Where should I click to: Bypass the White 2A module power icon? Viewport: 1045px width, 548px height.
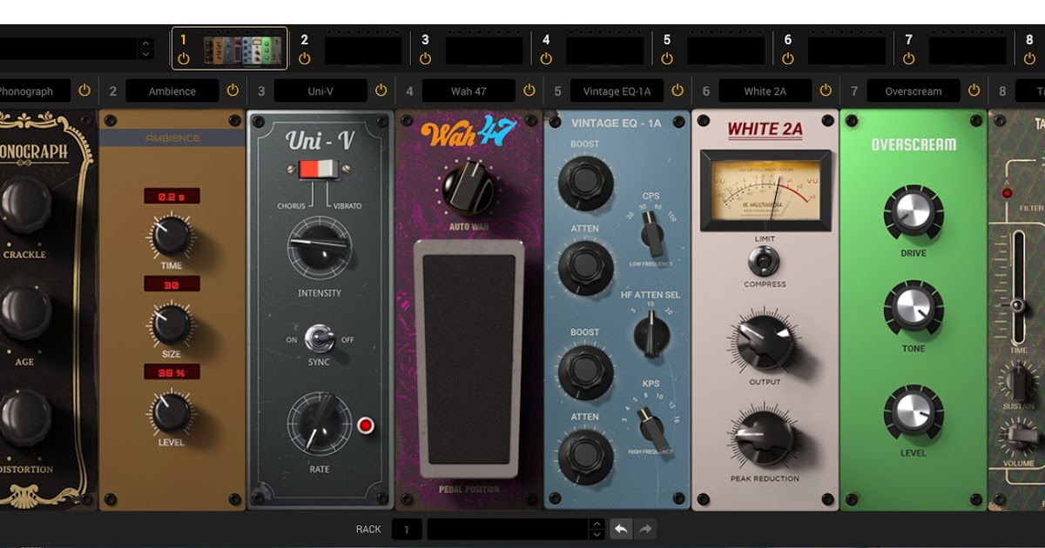(x=826, y=90)
